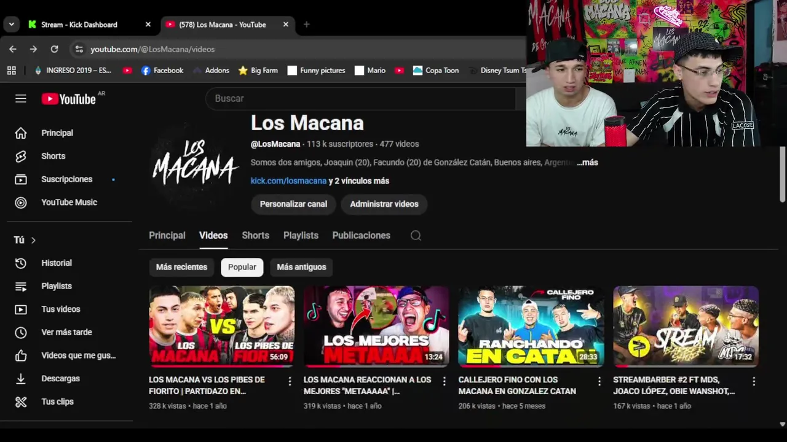Open Los Macana vs Pibes de Fiorito thumbnail

coord(221,327)
